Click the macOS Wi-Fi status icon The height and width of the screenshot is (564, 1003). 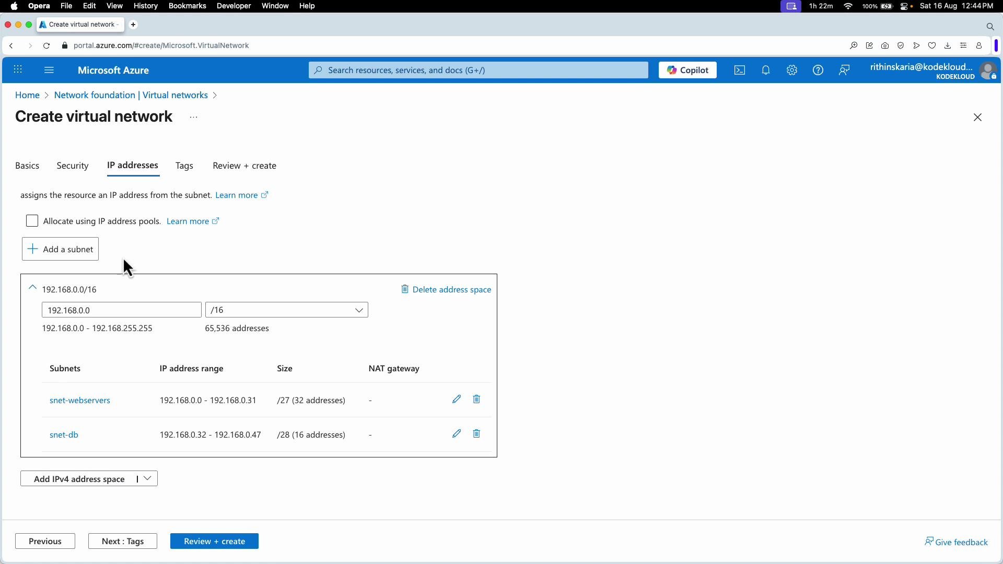848,6
